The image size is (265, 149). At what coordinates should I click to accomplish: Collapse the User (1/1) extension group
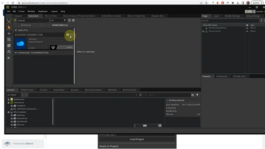(x=16, y=30)
